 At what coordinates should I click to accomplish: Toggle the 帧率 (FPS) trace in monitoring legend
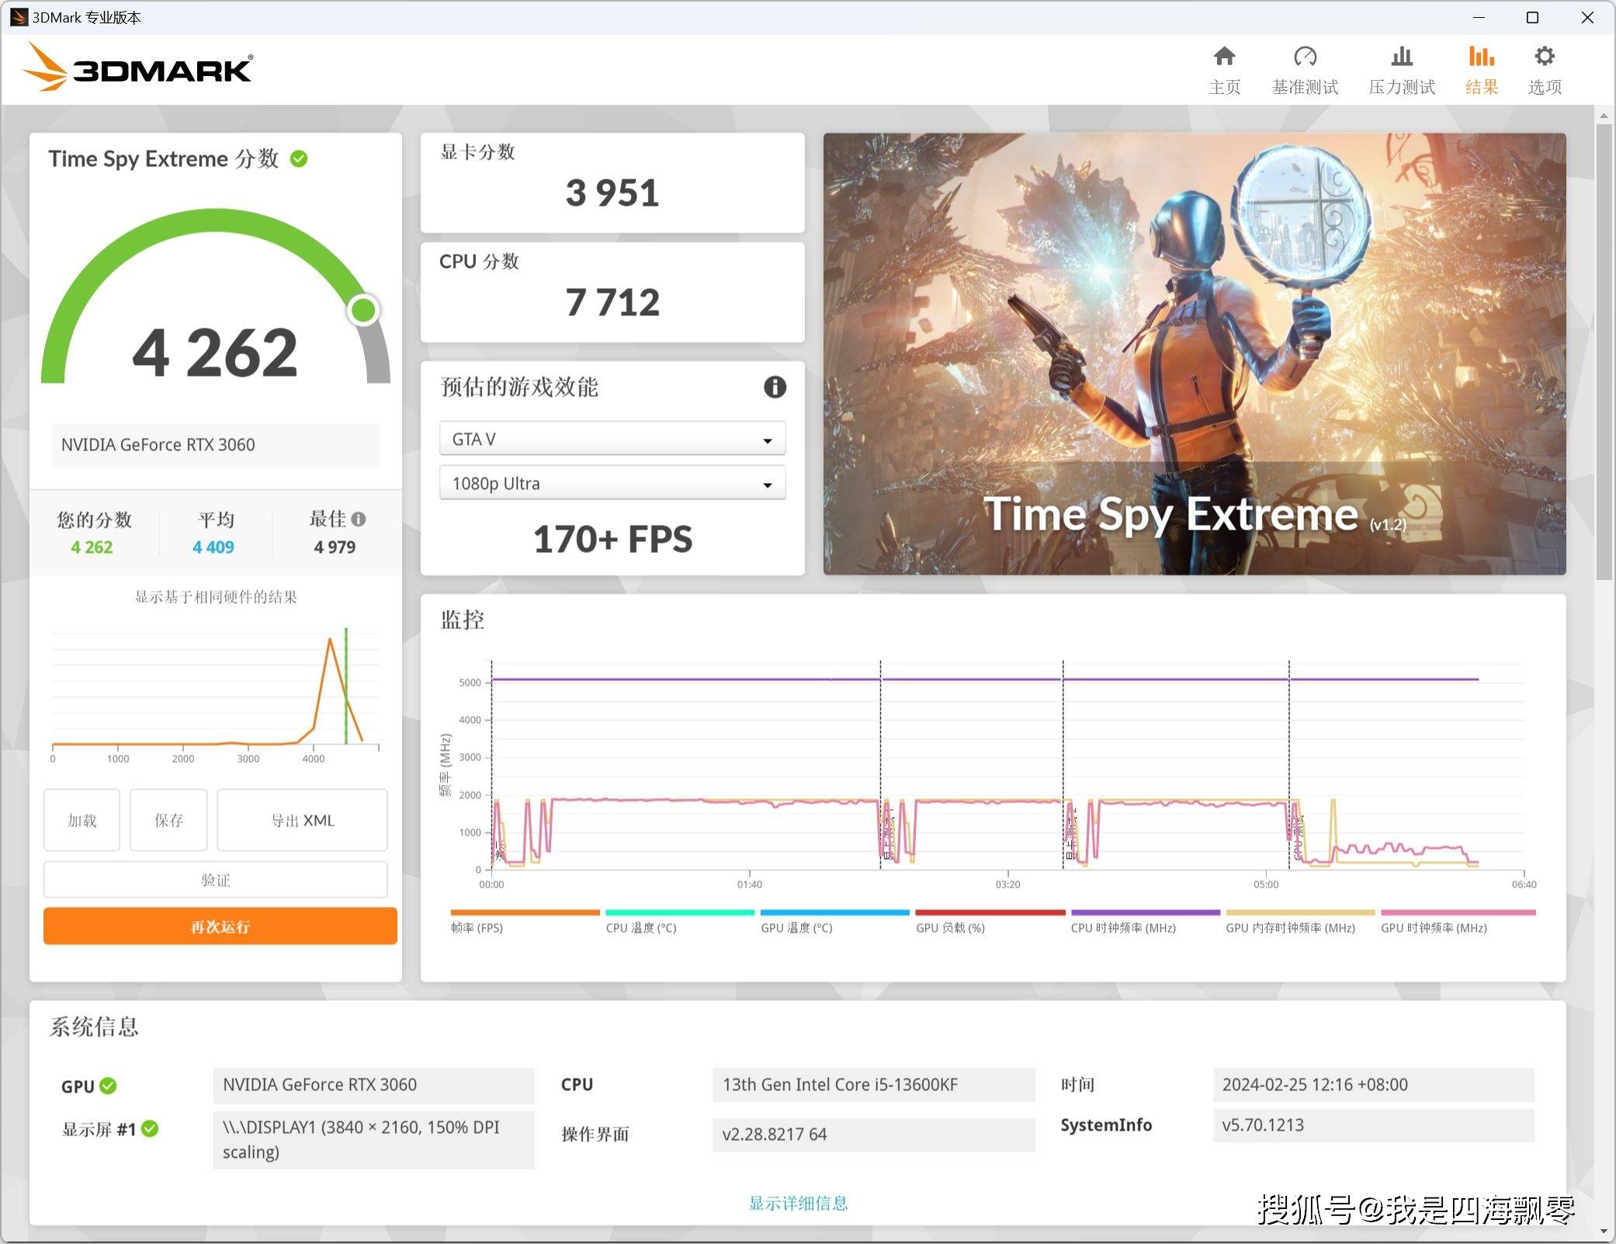pos(477,927)
